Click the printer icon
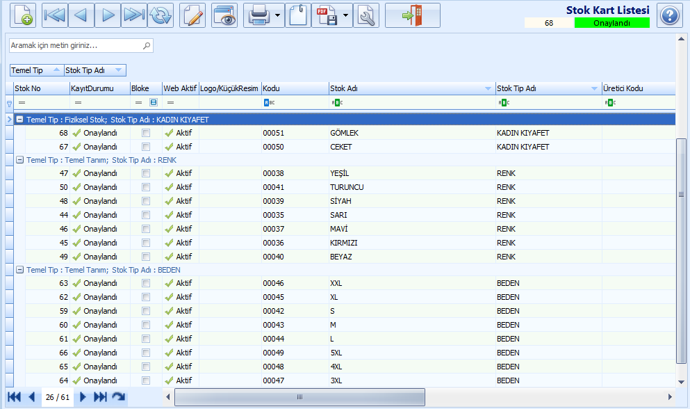 click(258, 15)
